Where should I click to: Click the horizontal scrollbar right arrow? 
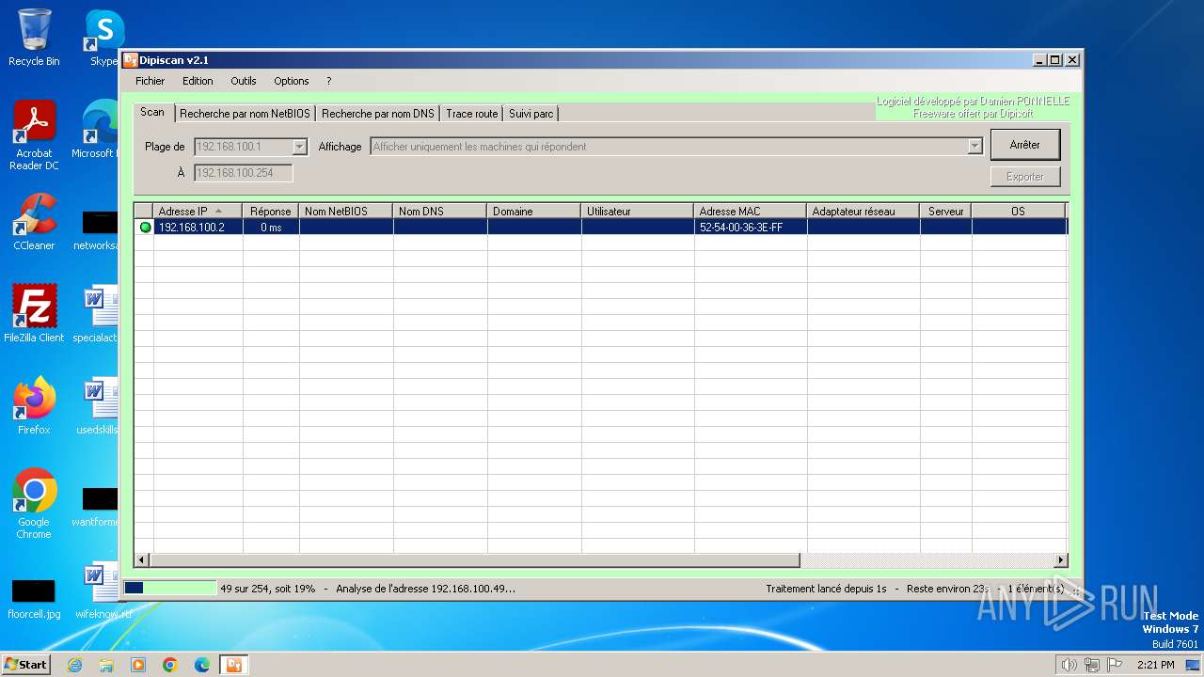pyautogui.click(x=1060, y=560)
